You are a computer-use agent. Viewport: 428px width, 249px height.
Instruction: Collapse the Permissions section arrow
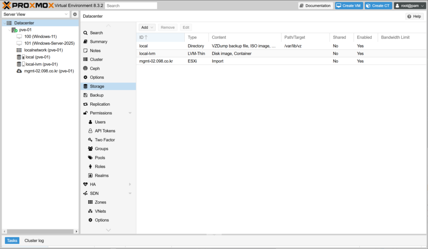pyautogui.click(x=130, y=113)
